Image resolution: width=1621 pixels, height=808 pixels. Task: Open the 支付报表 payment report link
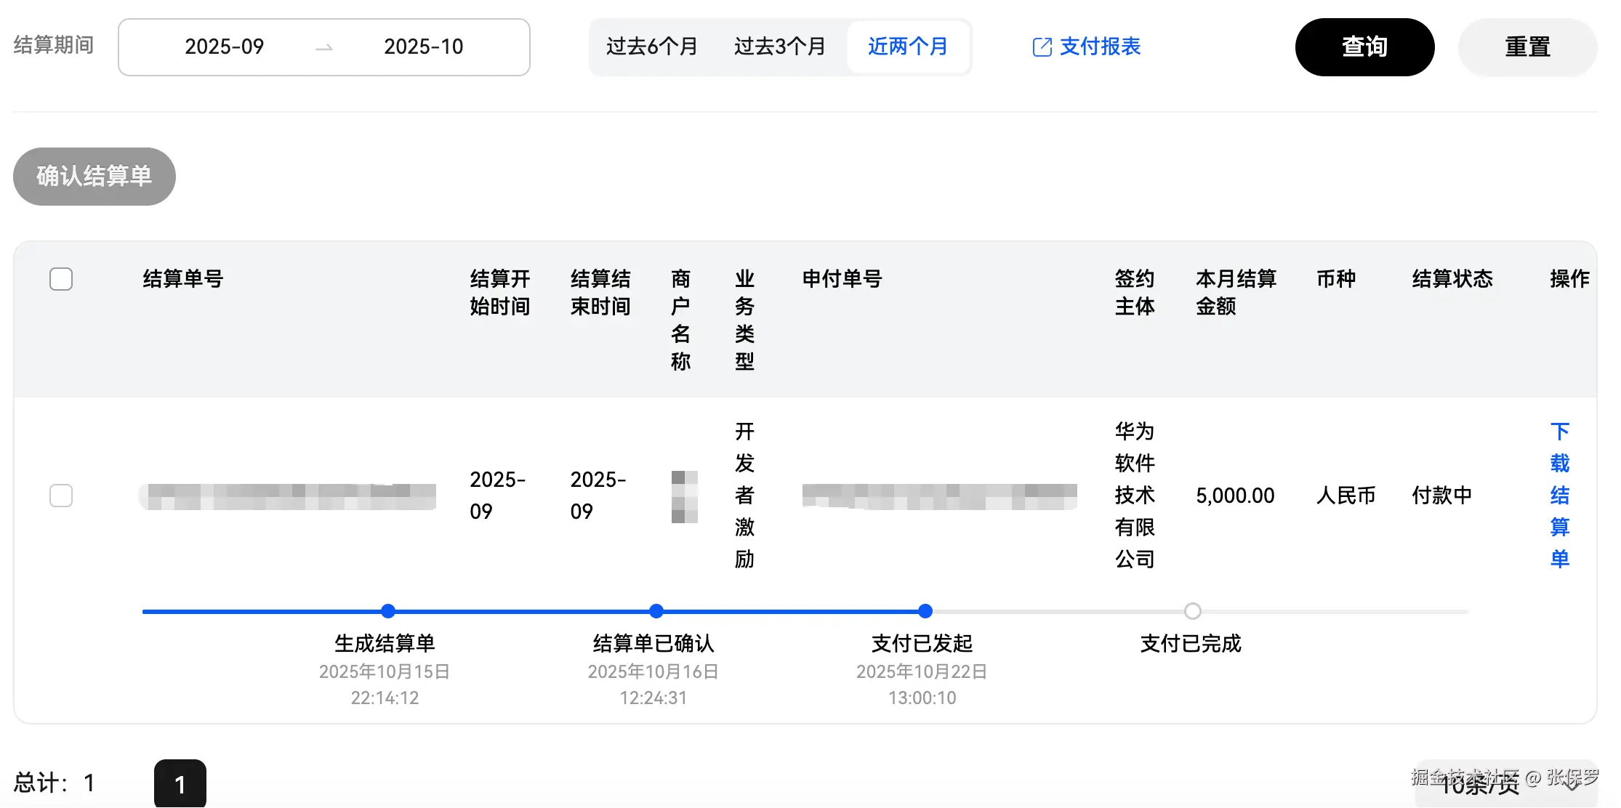[1099, 47]
